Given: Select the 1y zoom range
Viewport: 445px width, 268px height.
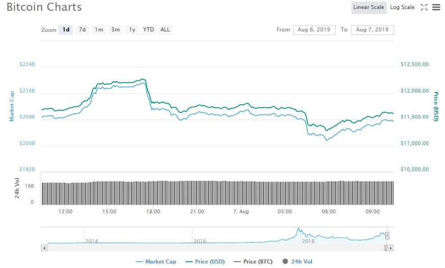Looking at the screenshot, I should point(132,30).
